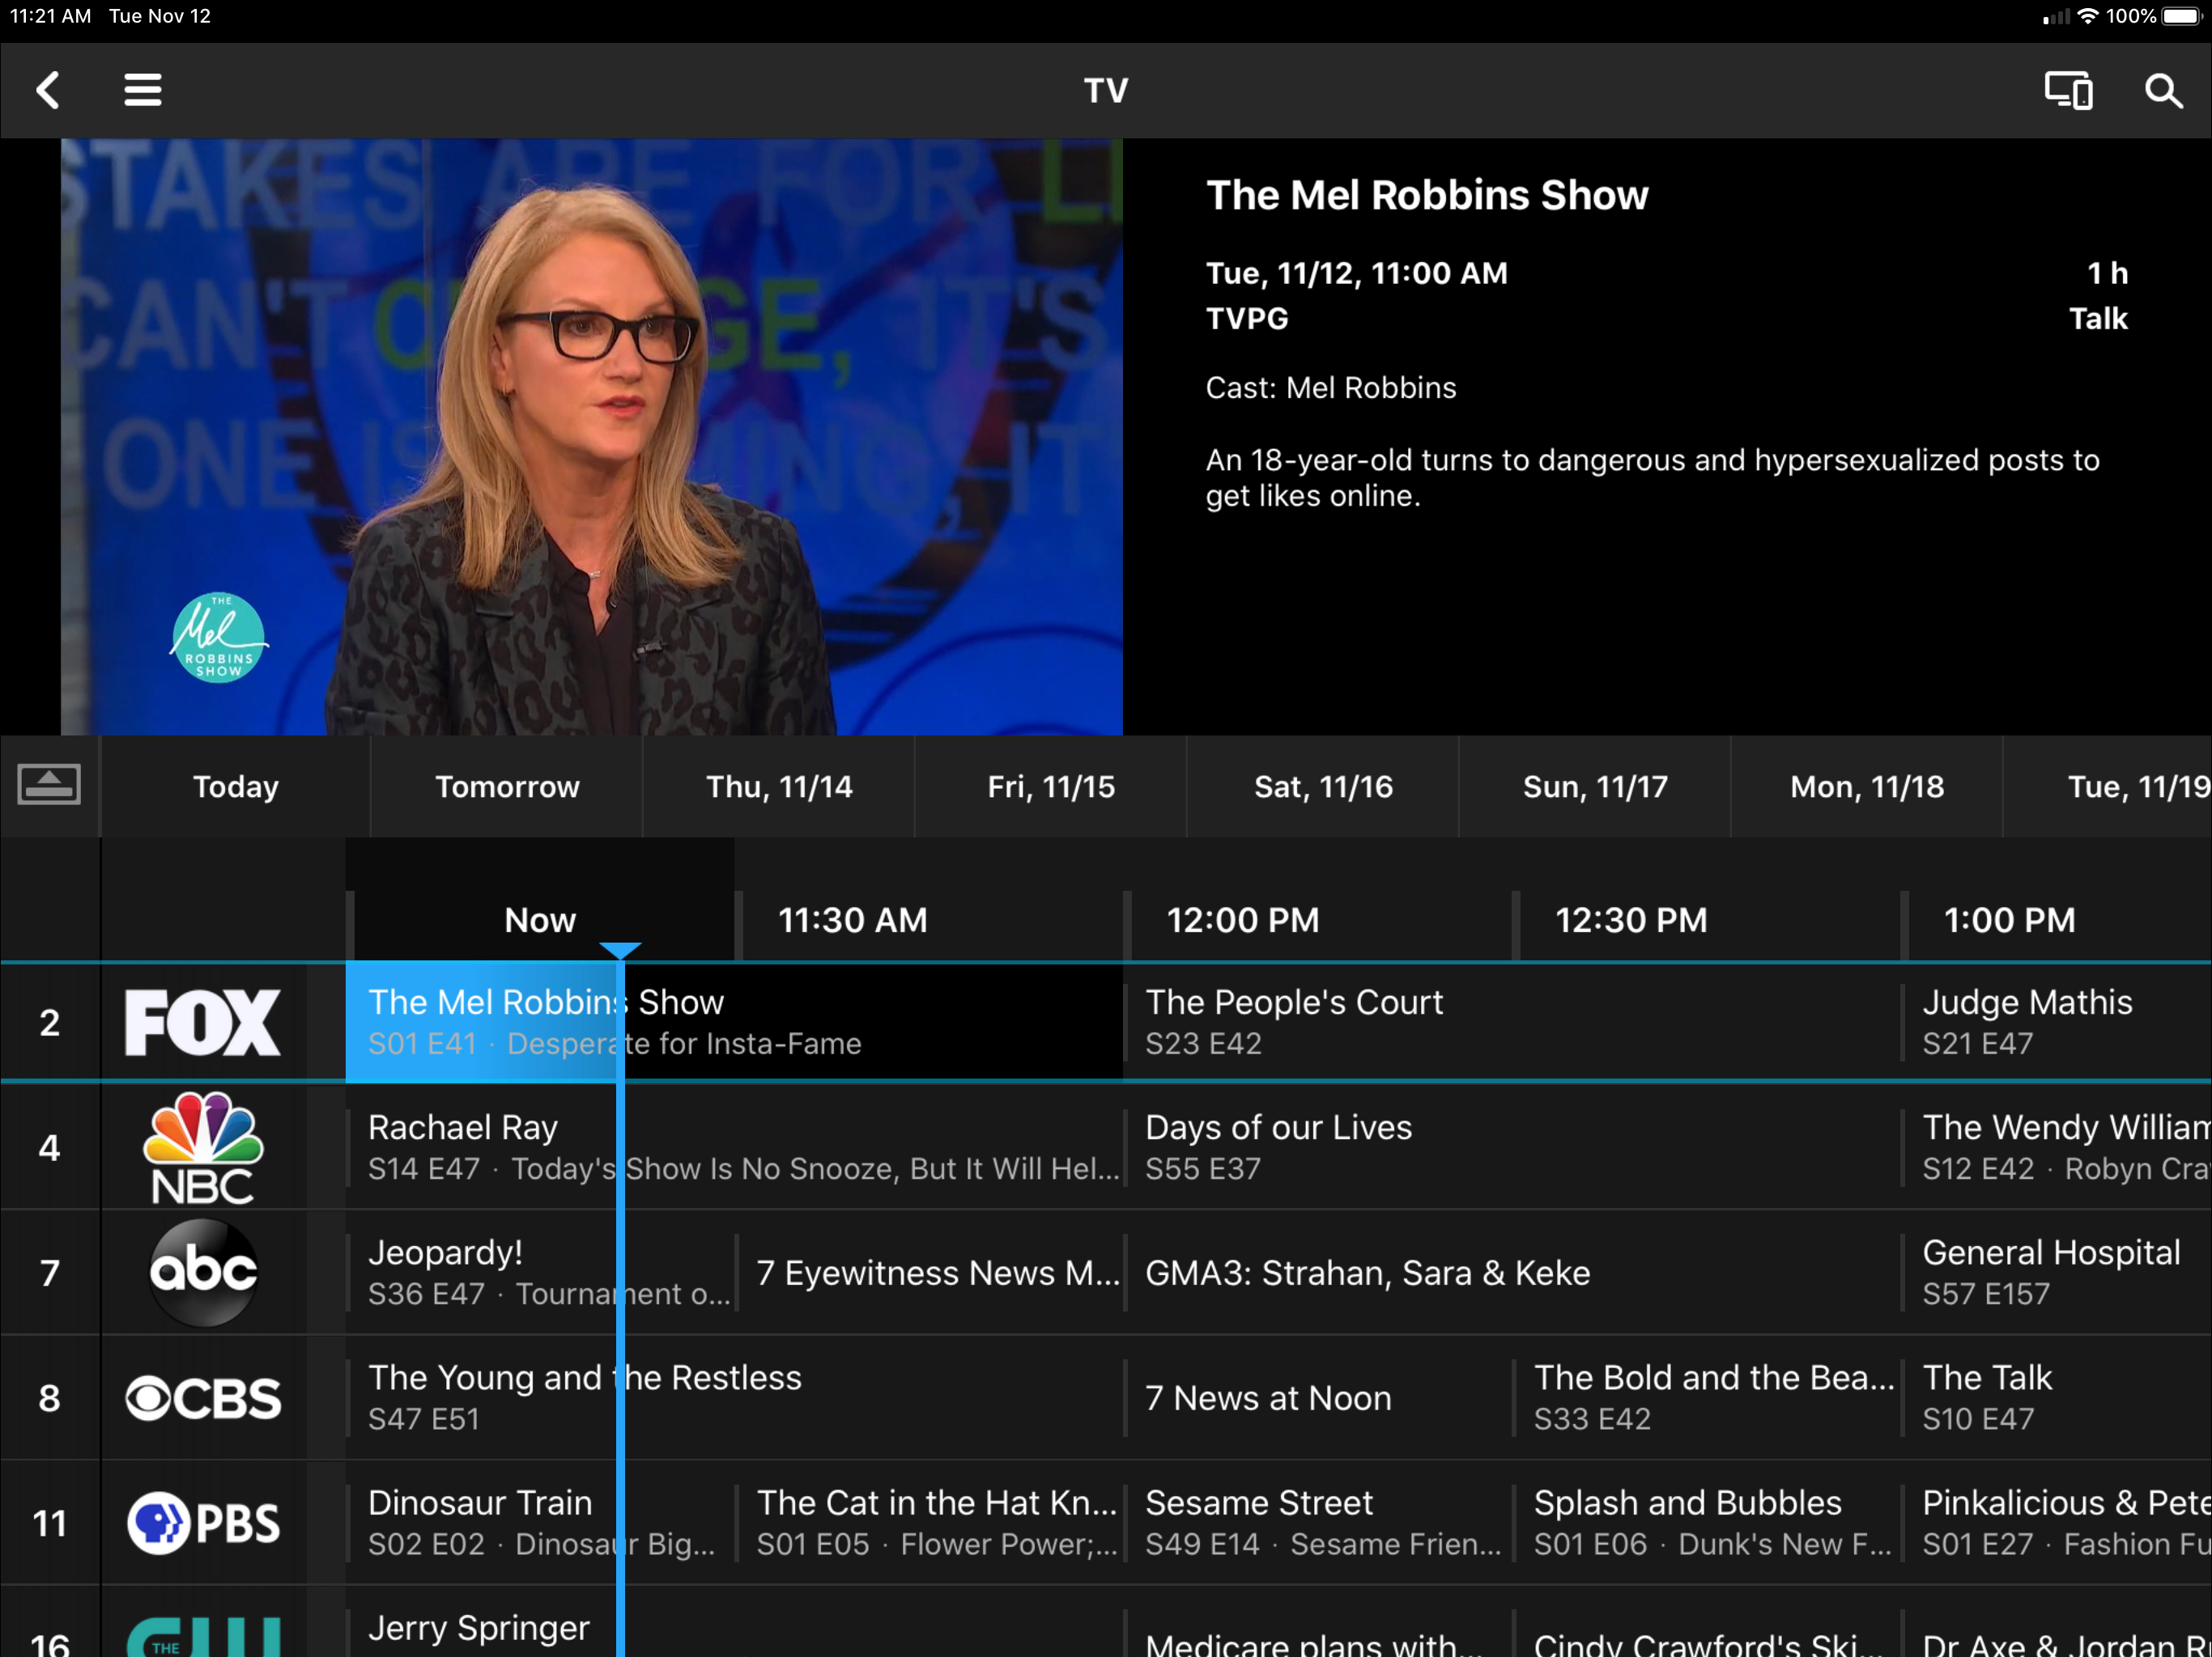This screenshot has height=1657, width=2212.
Task: Select the FOX channel logo
Action: [203, 1023]
